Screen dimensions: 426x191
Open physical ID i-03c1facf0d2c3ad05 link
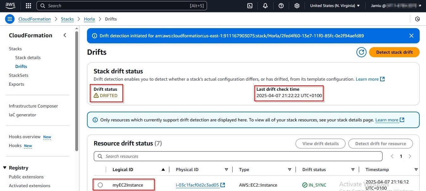(201, 185)
